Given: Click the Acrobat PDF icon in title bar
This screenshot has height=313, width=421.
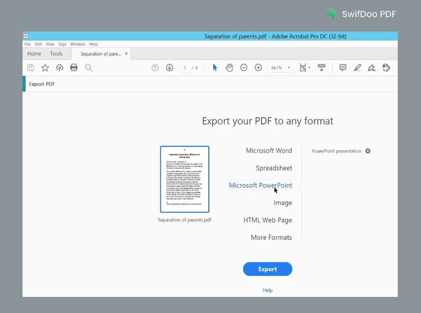Looking at the screenshot, I should click(26, 36).
